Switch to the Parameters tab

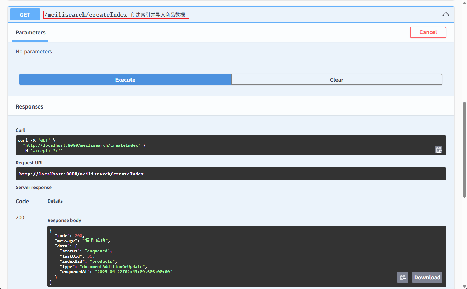[x=30, y=32]
